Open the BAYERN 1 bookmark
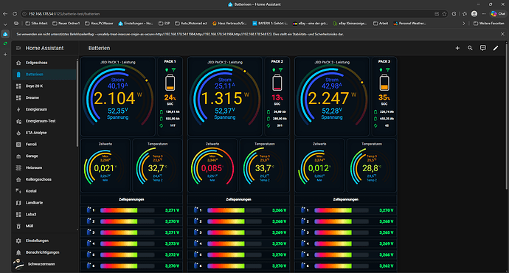Screen dimensions: 509x273 tap(270, 24)
